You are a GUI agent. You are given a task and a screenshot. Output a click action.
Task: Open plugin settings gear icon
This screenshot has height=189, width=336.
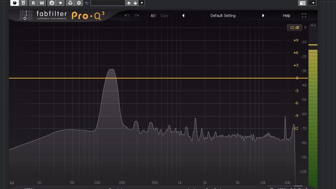[79, 3]
